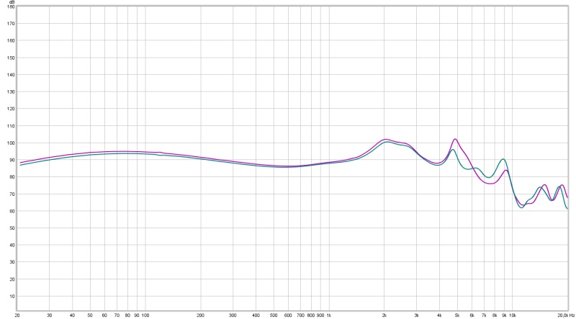Click the teal curve's start at 20 Hz
576x319 pixels.
pos(20,165)
